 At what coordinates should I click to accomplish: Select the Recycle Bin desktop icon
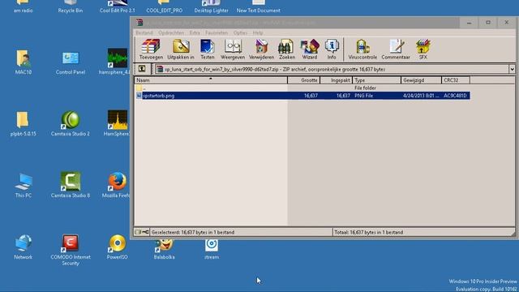point(71,6)
